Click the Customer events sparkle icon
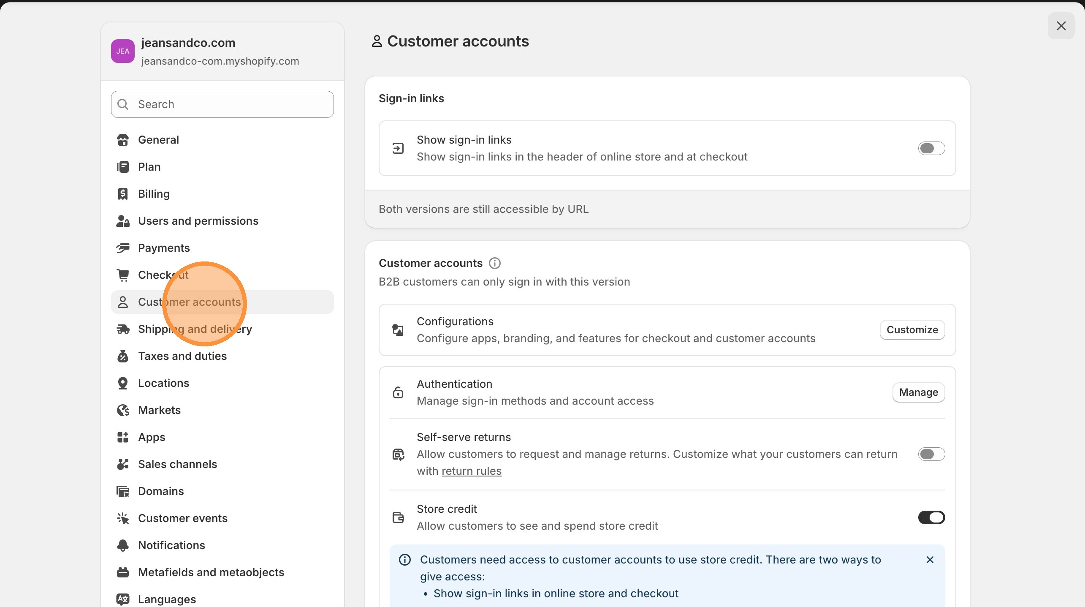Viewport: 1085px width, 607px height. click(x=123, y=518)
